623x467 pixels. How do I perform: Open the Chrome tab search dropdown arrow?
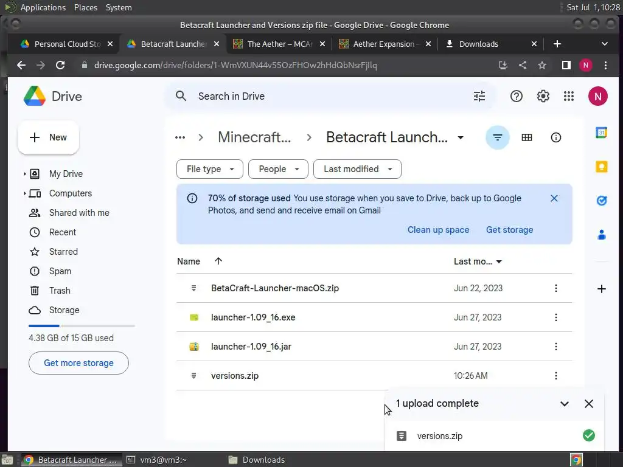point(604,44)
